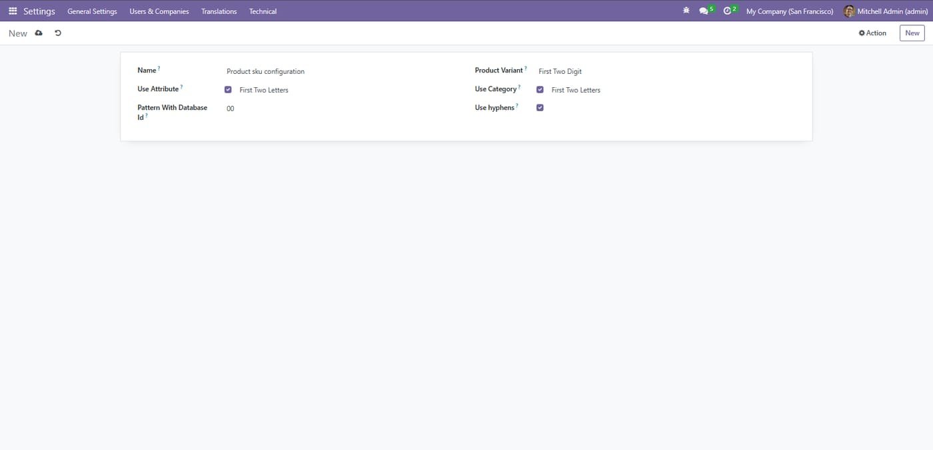Open the General Settings menu

[x=92, y=11]
